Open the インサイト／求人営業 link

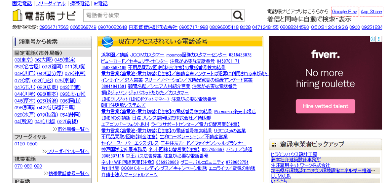tap(122, 80)
